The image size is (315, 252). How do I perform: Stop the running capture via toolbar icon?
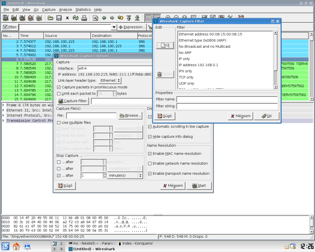point(31,18)
